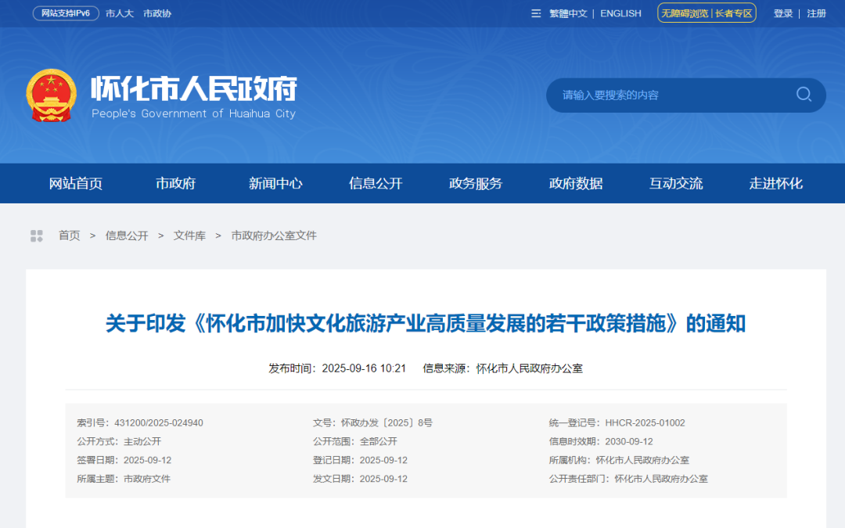This screenshot has height=528, width=845.
Task: Visit the 互动交流 section
Action: [676, 184]
